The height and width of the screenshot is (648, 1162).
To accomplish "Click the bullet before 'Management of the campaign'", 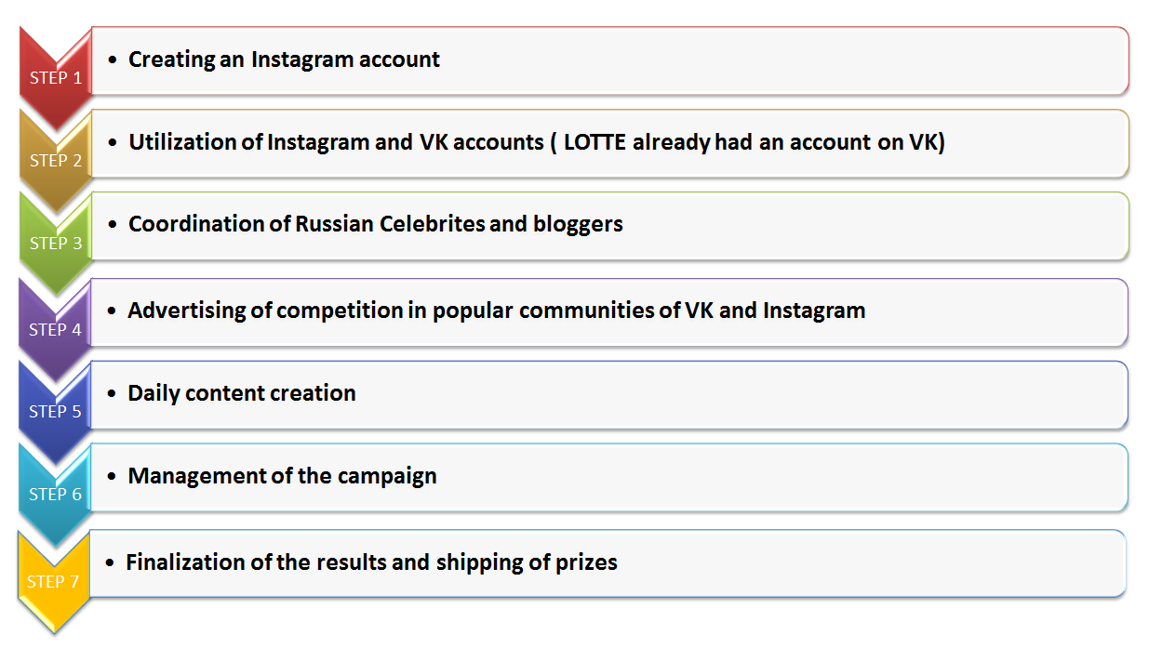I will 113,476.
